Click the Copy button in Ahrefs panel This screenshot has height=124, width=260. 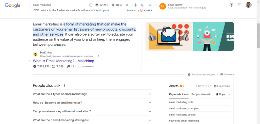click(x=220, y=94)
